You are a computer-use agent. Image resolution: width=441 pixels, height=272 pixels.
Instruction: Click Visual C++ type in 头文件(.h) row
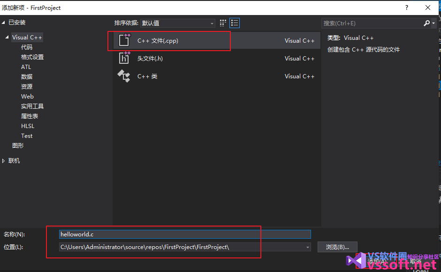(x=299, y=59)
